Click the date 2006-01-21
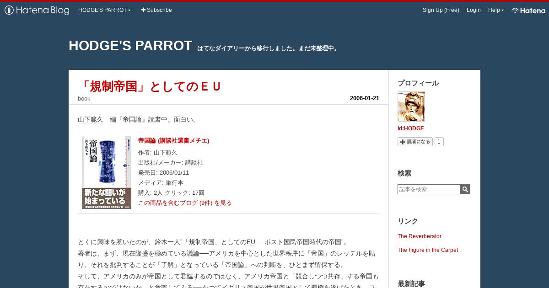This screenshot has height=288, width=549. click(x=365, y=98)
